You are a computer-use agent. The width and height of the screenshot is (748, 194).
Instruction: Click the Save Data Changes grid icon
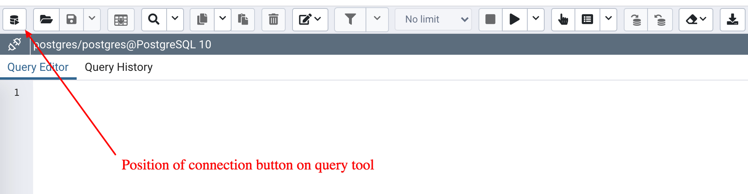(x=121, y=19)
